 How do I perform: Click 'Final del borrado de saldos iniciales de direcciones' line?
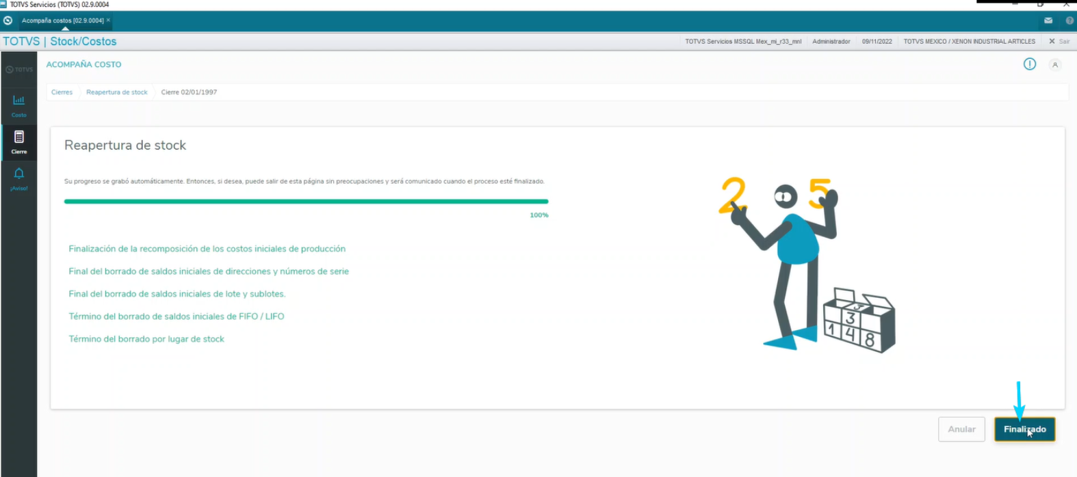pyautogui.click(x=209, y=271)
